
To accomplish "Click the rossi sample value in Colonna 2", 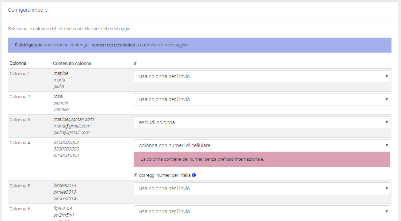I will click(x=58, y=96).
